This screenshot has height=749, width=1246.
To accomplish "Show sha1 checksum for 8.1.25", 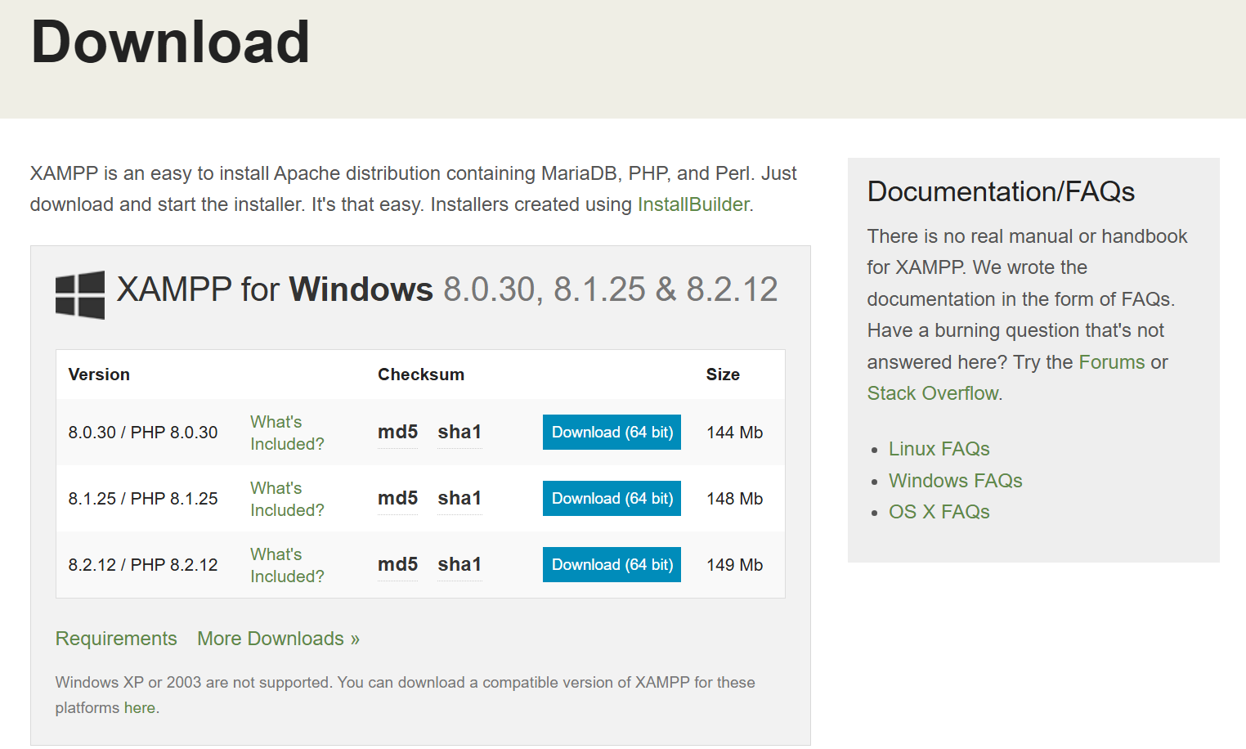I will tap(459, 498).
